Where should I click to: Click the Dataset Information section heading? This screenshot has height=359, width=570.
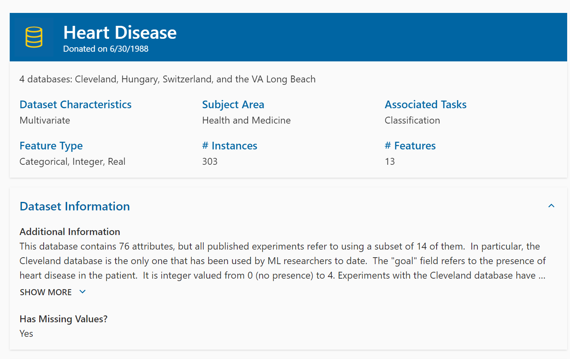coord(74,206)
